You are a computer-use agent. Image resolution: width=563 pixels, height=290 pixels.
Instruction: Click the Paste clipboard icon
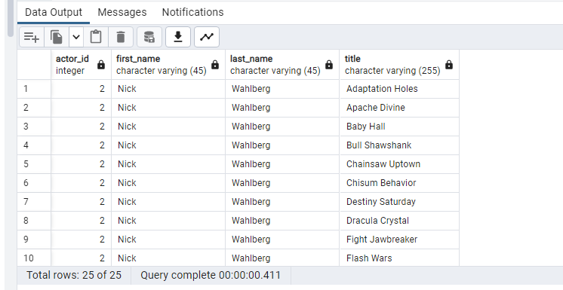96,37
